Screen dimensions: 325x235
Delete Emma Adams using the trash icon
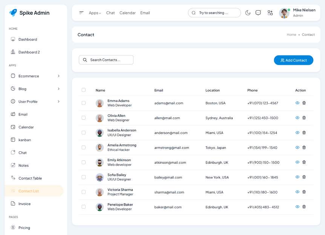(304, 103)
